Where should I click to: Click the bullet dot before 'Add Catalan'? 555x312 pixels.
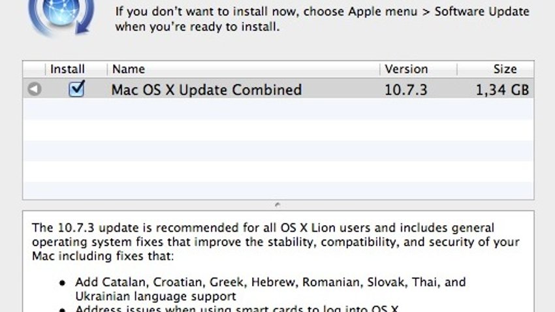(63, 283)
